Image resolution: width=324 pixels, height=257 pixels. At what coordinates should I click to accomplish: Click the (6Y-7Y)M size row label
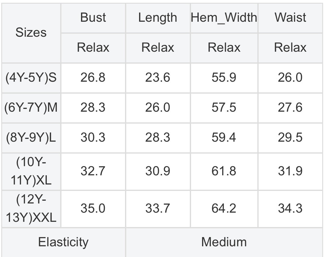pyautogui.click(x=31, y=108)
